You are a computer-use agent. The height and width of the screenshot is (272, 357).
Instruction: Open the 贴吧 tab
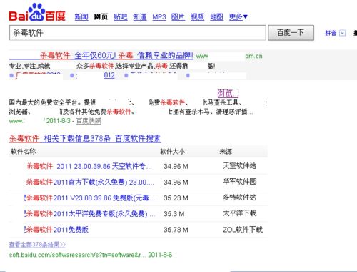[x=121, y=17]
